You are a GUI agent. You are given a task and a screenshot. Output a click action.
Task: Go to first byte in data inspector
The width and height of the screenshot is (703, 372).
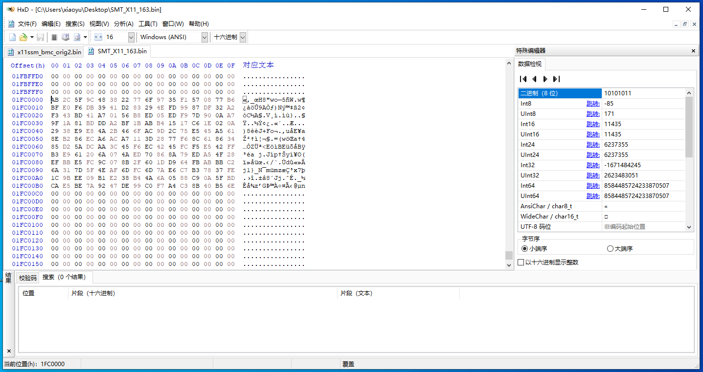(x=523, y=79)
